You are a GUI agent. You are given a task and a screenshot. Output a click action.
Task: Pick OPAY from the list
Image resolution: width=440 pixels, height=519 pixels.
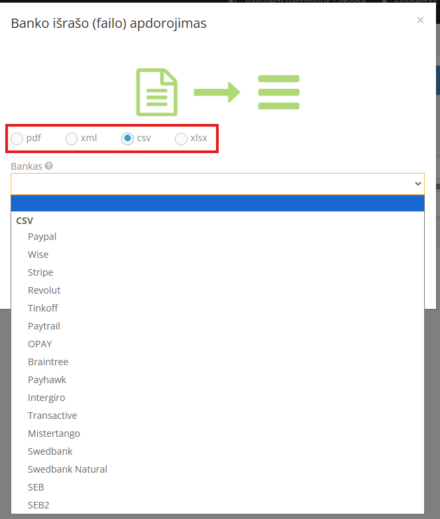click(x=217, y=344)
